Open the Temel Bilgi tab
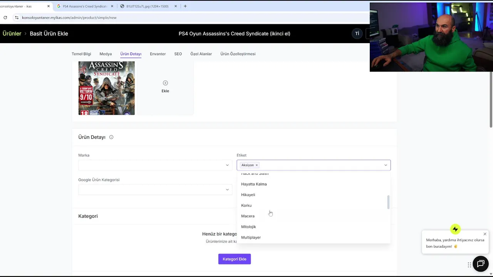Screen dimensions: 493x277 pyautogui.click(x=81, y=54)
